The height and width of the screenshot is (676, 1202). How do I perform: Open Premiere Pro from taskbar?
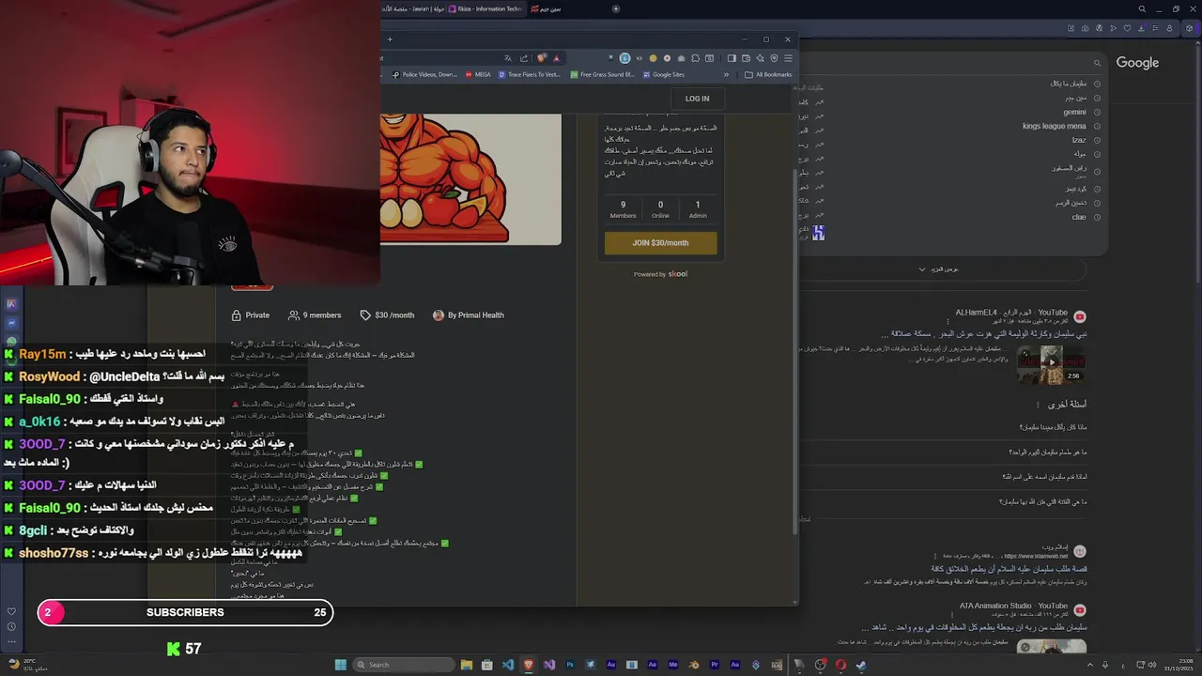715,665
